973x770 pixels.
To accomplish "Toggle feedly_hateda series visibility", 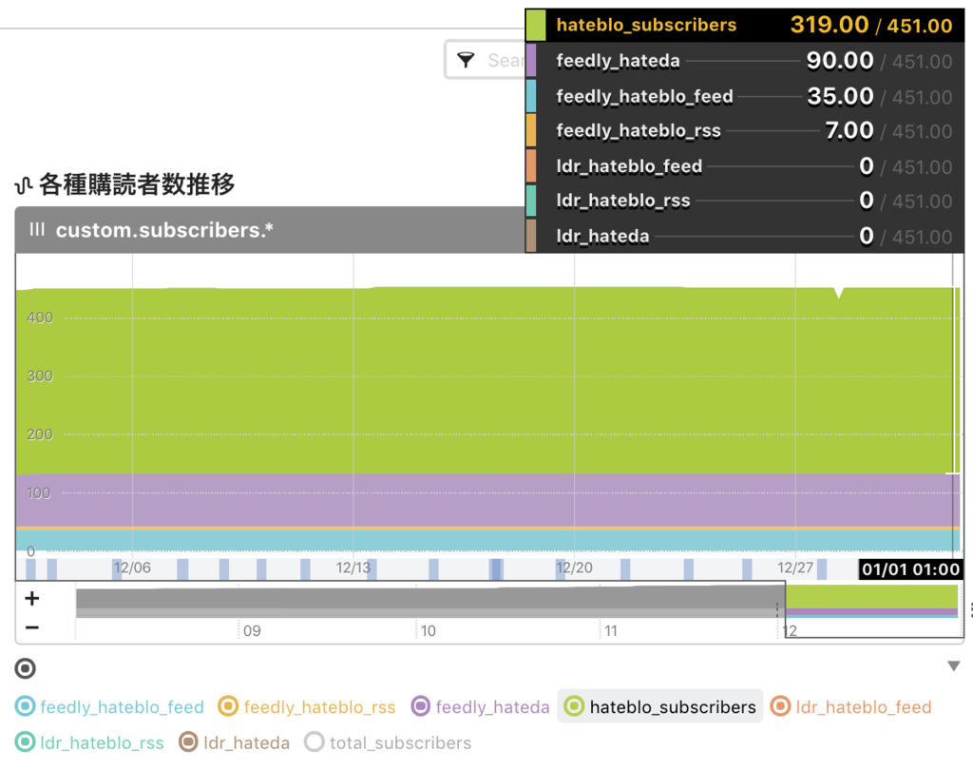I will pos(480,706).
